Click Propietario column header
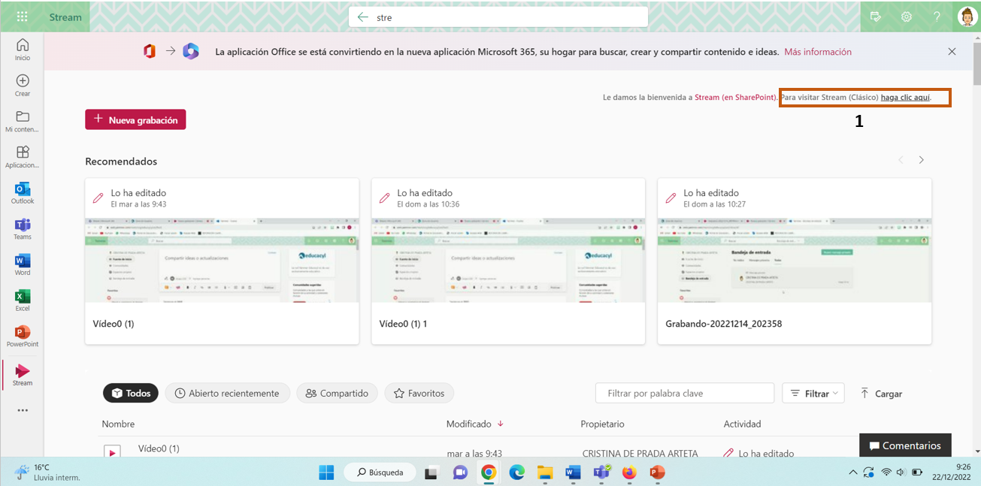The image size is (981, 486). point(602,424)
